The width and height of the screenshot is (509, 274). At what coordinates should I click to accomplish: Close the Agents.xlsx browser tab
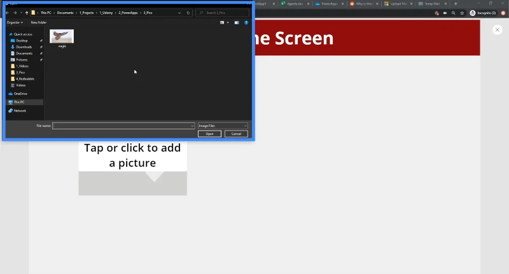(x=308, y=4)
